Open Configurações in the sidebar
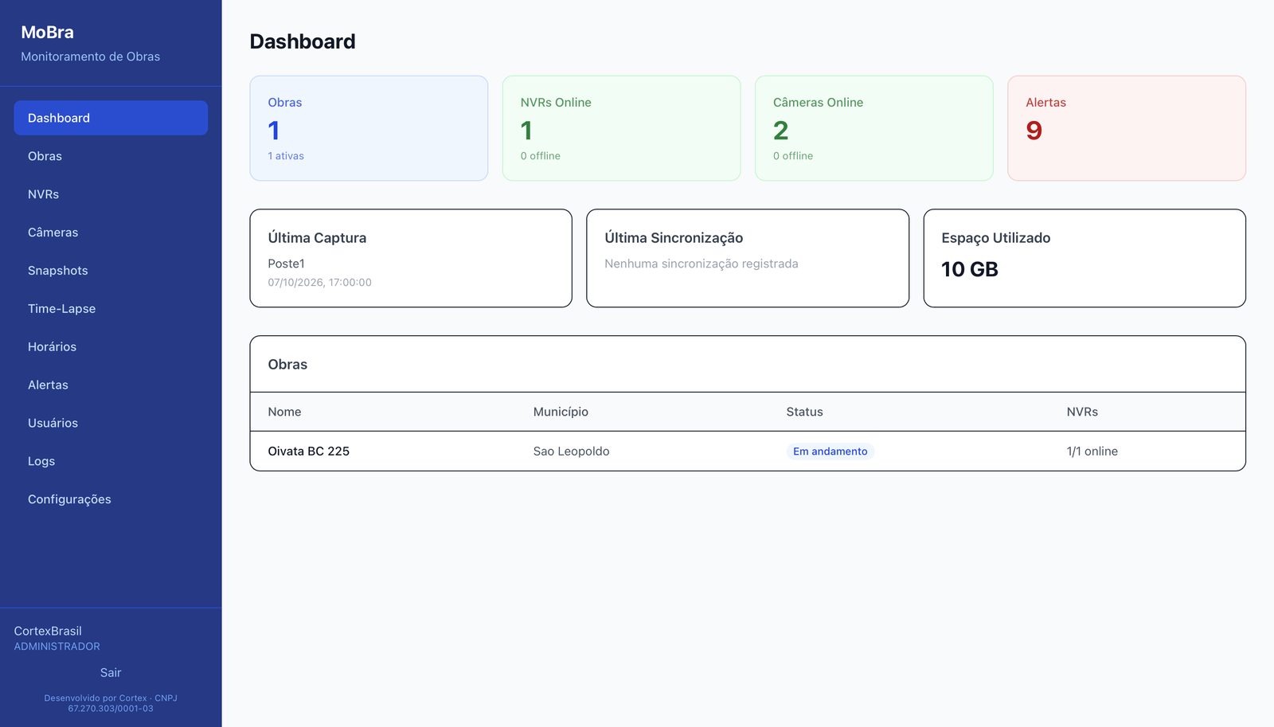The width and height of the screenshot is (1274, 727). [111, 499]
